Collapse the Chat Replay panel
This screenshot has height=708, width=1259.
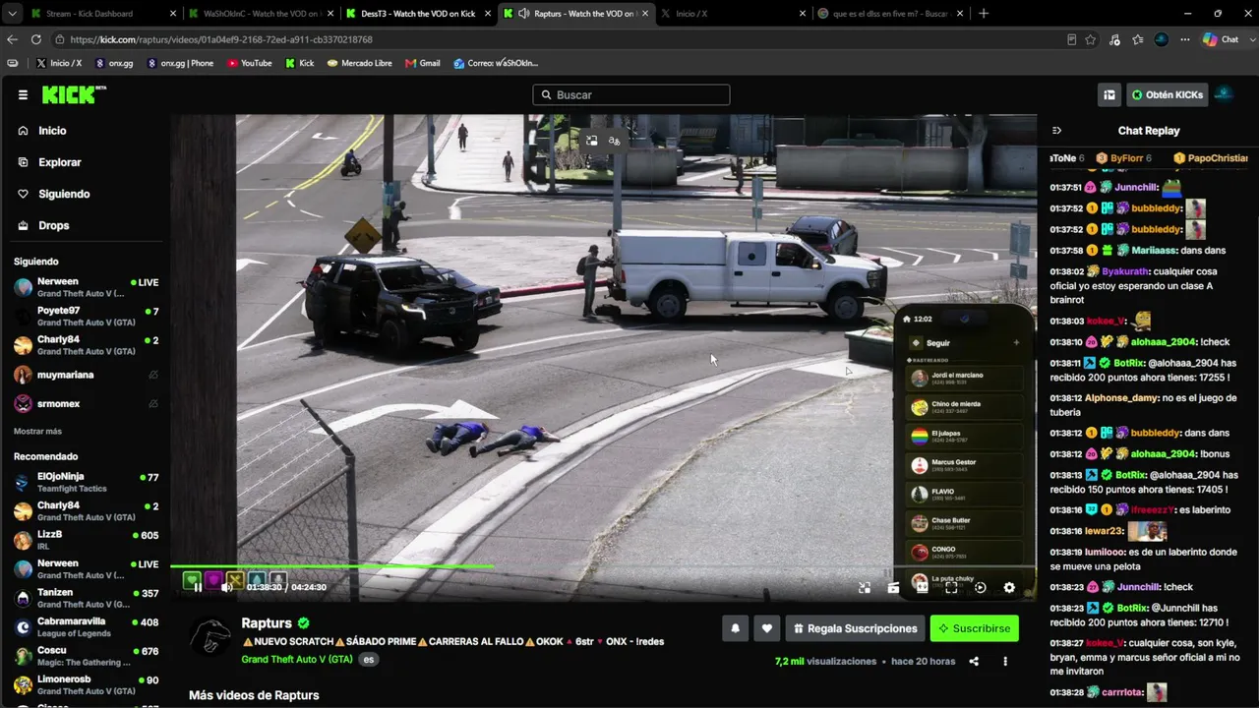click(1056, 131)
